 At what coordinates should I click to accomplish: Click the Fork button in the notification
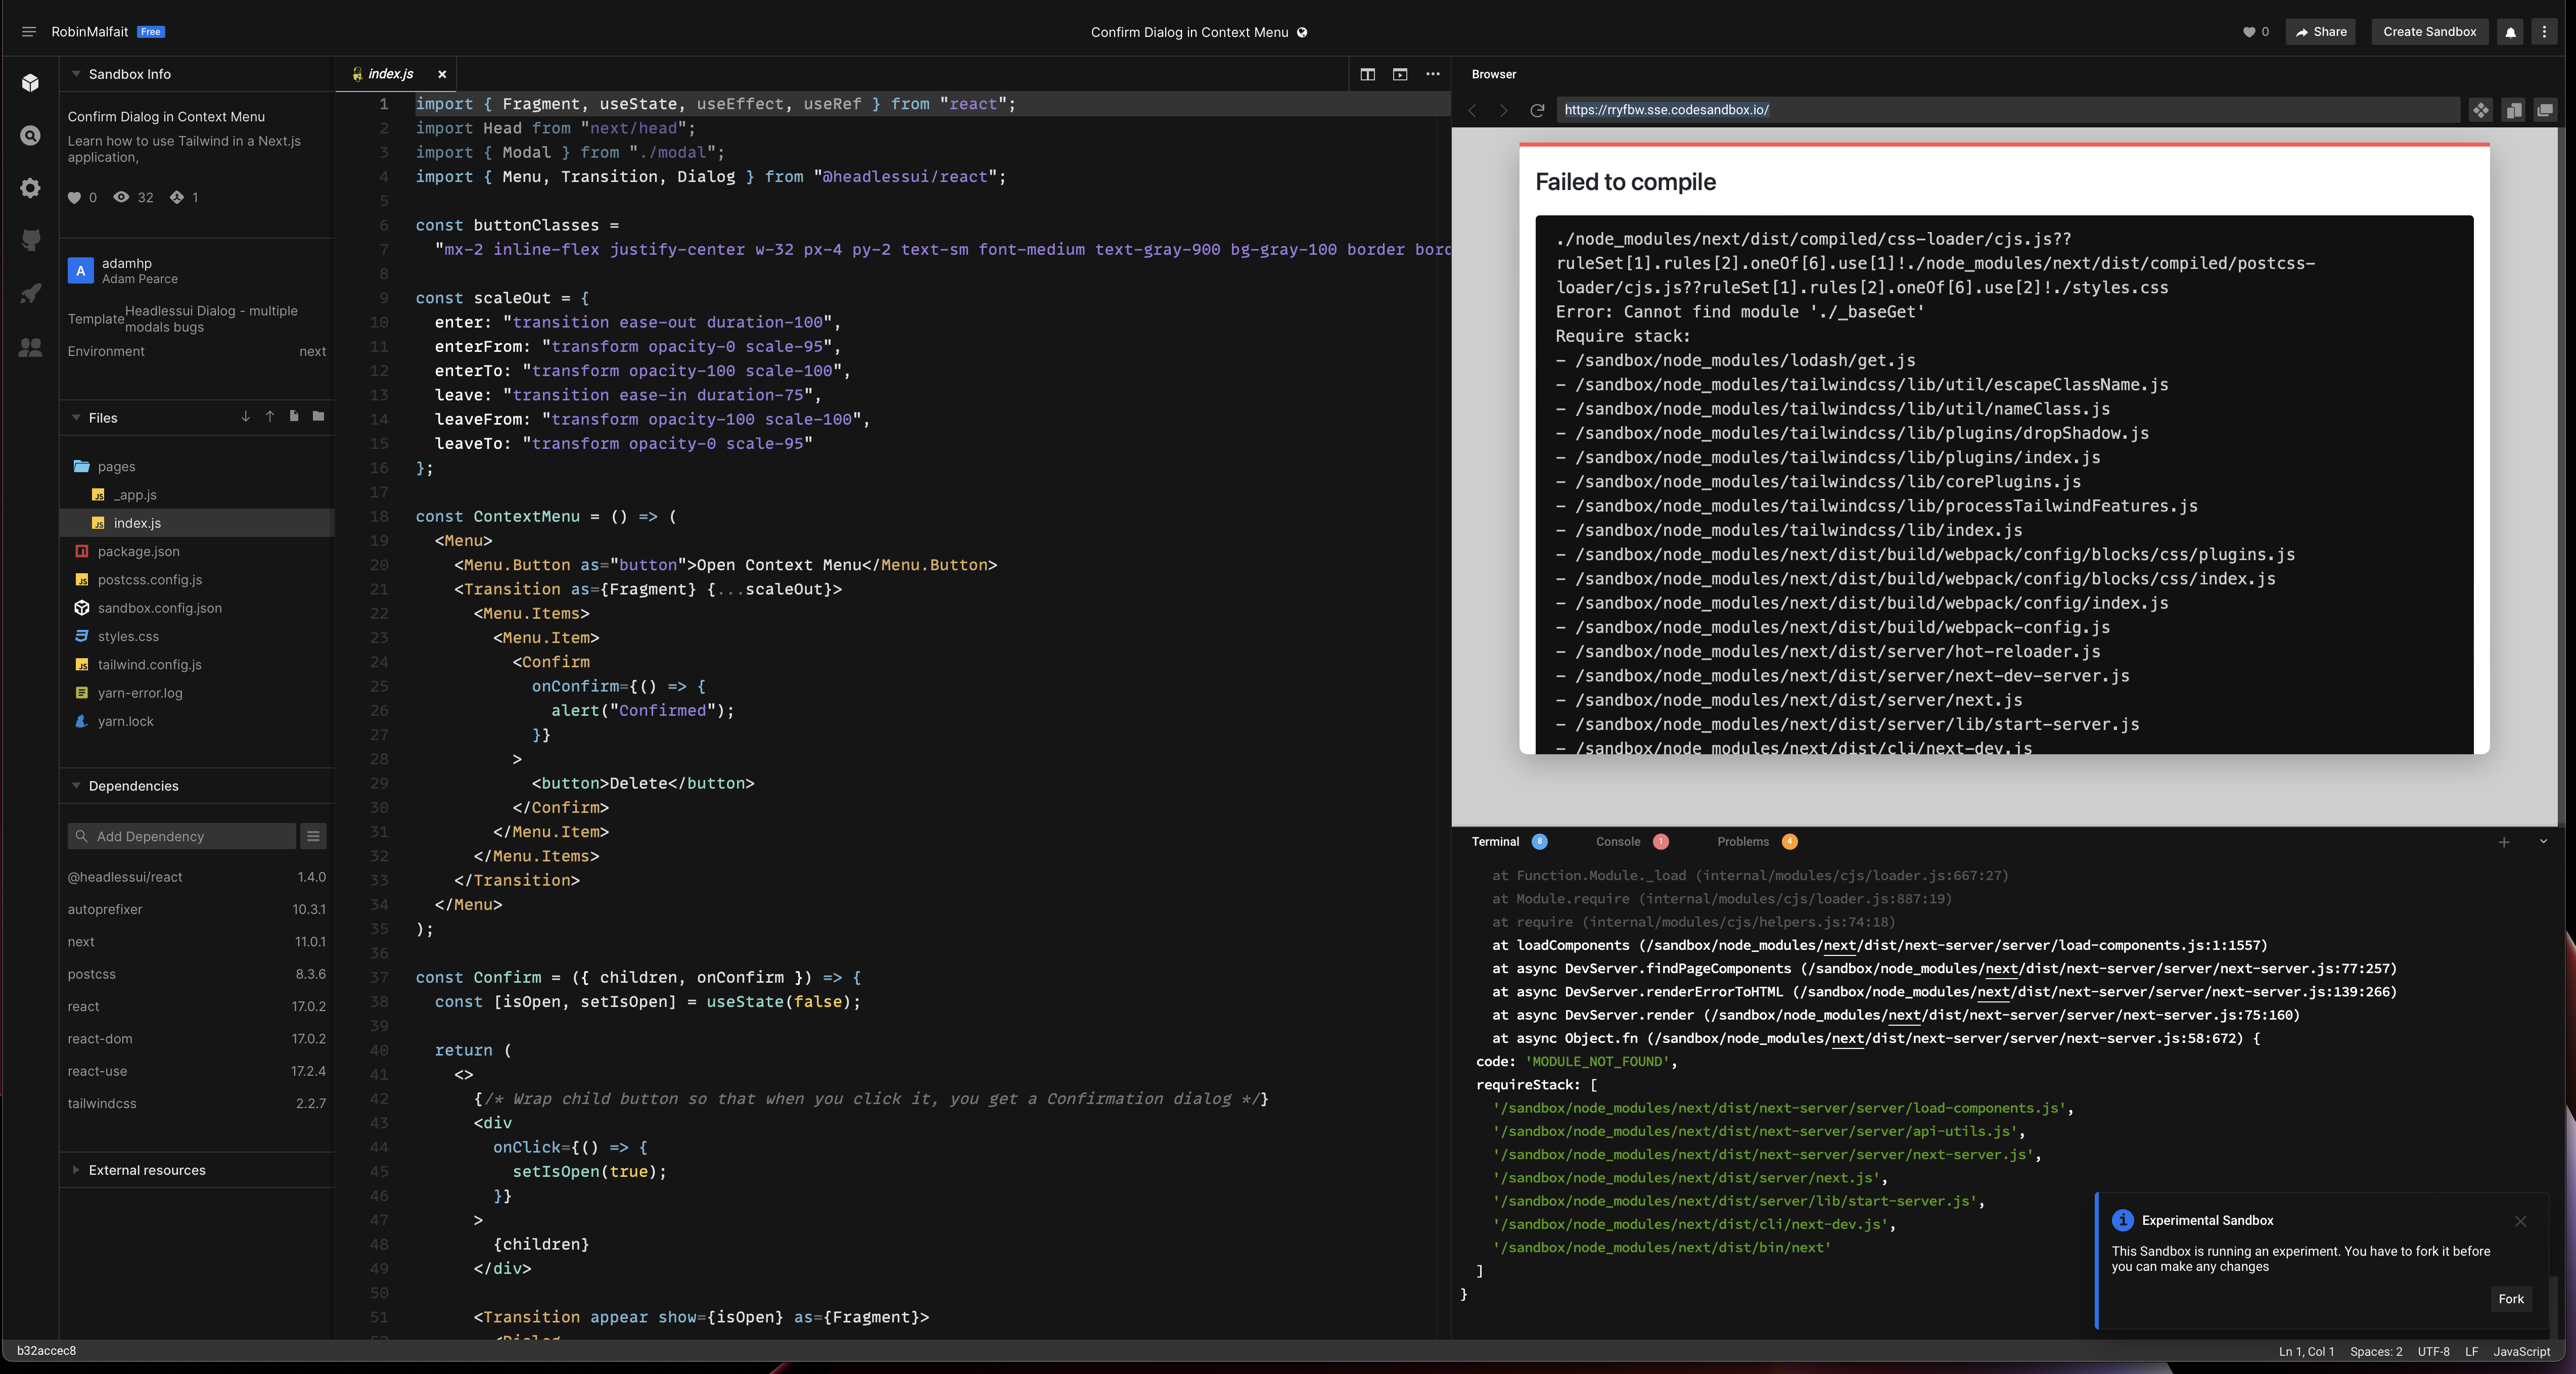pos(2511,1299)
